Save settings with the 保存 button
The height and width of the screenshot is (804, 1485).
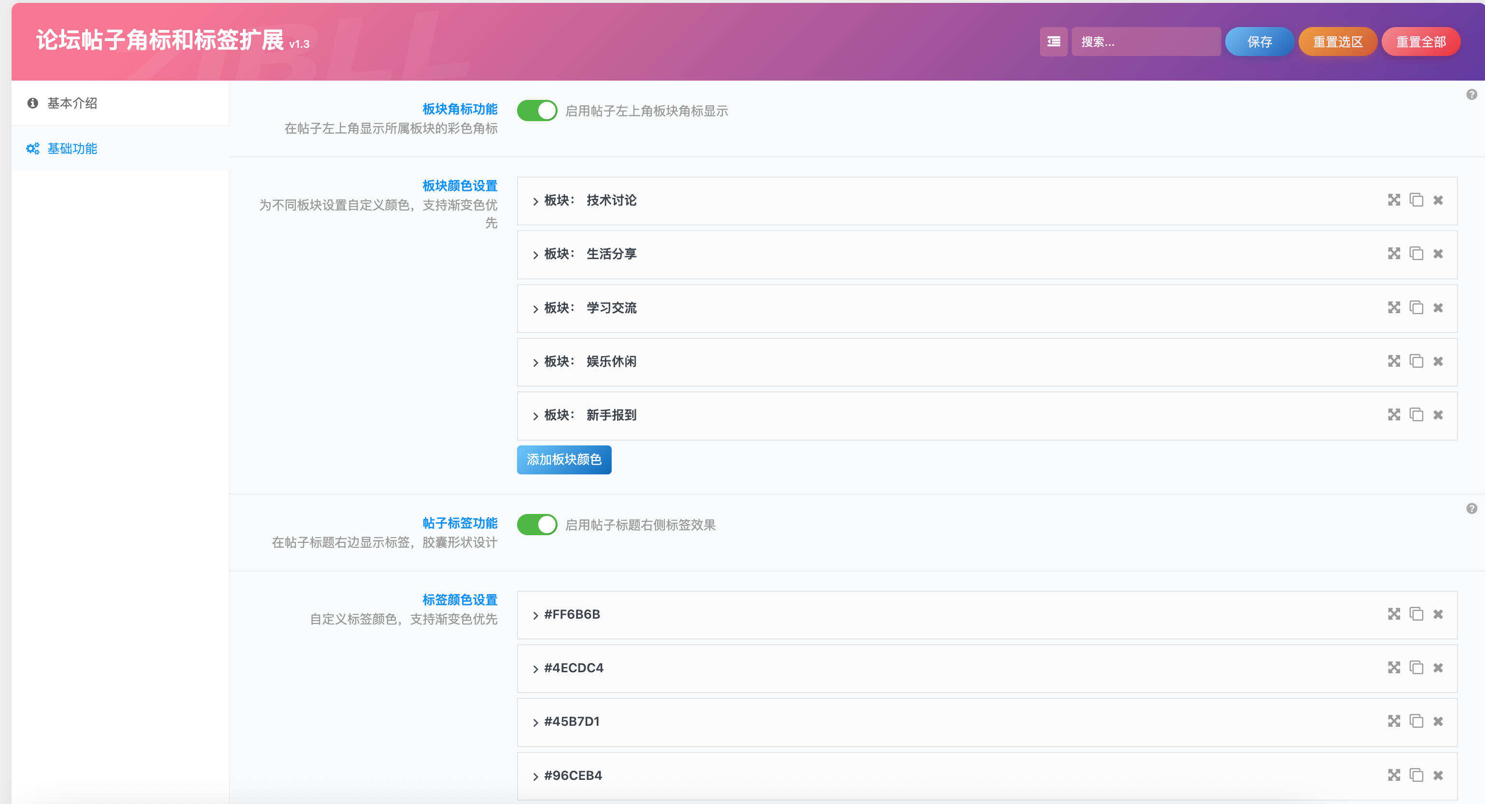1259,41
